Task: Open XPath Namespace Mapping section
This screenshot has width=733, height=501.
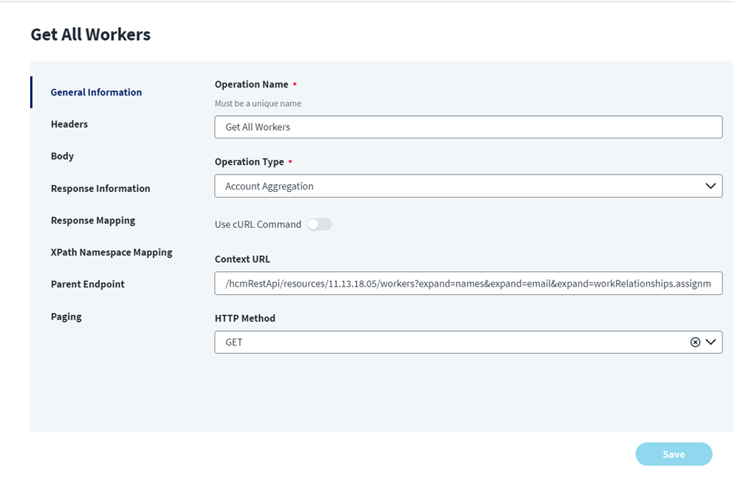Action: tap(111, 253)
